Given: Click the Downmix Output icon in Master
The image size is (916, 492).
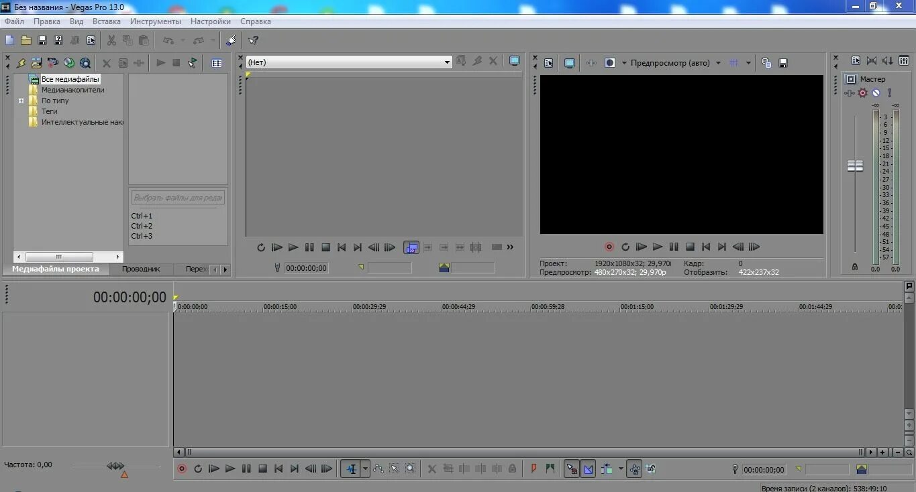Looking at the screenshot, I should (872, 61).
